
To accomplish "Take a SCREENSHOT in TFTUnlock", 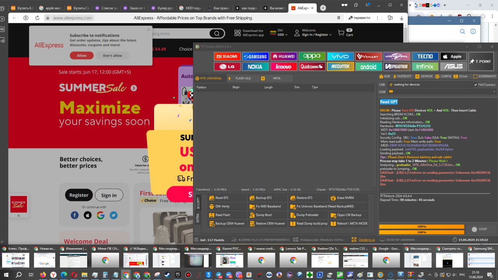I will [x=484, y=76].
